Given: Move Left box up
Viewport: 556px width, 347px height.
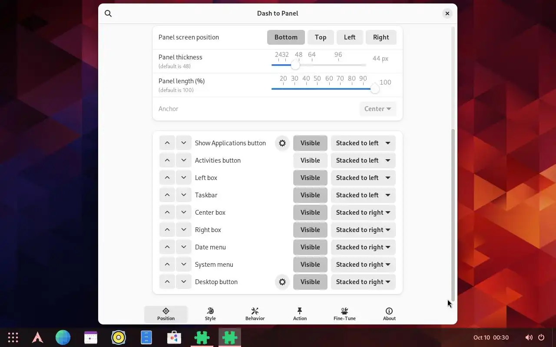Looking at the screenshot, I should (x=167, y=178).
